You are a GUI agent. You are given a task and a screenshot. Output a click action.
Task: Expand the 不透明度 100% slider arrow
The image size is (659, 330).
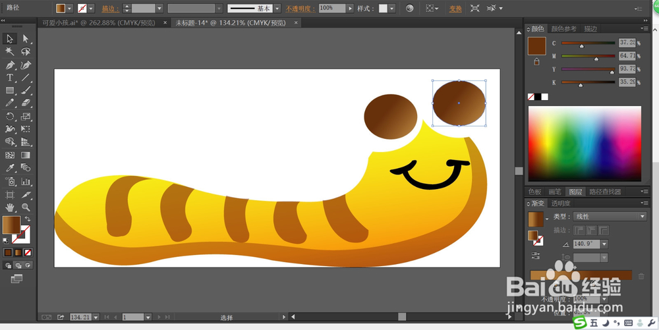(x=350, y=9)
